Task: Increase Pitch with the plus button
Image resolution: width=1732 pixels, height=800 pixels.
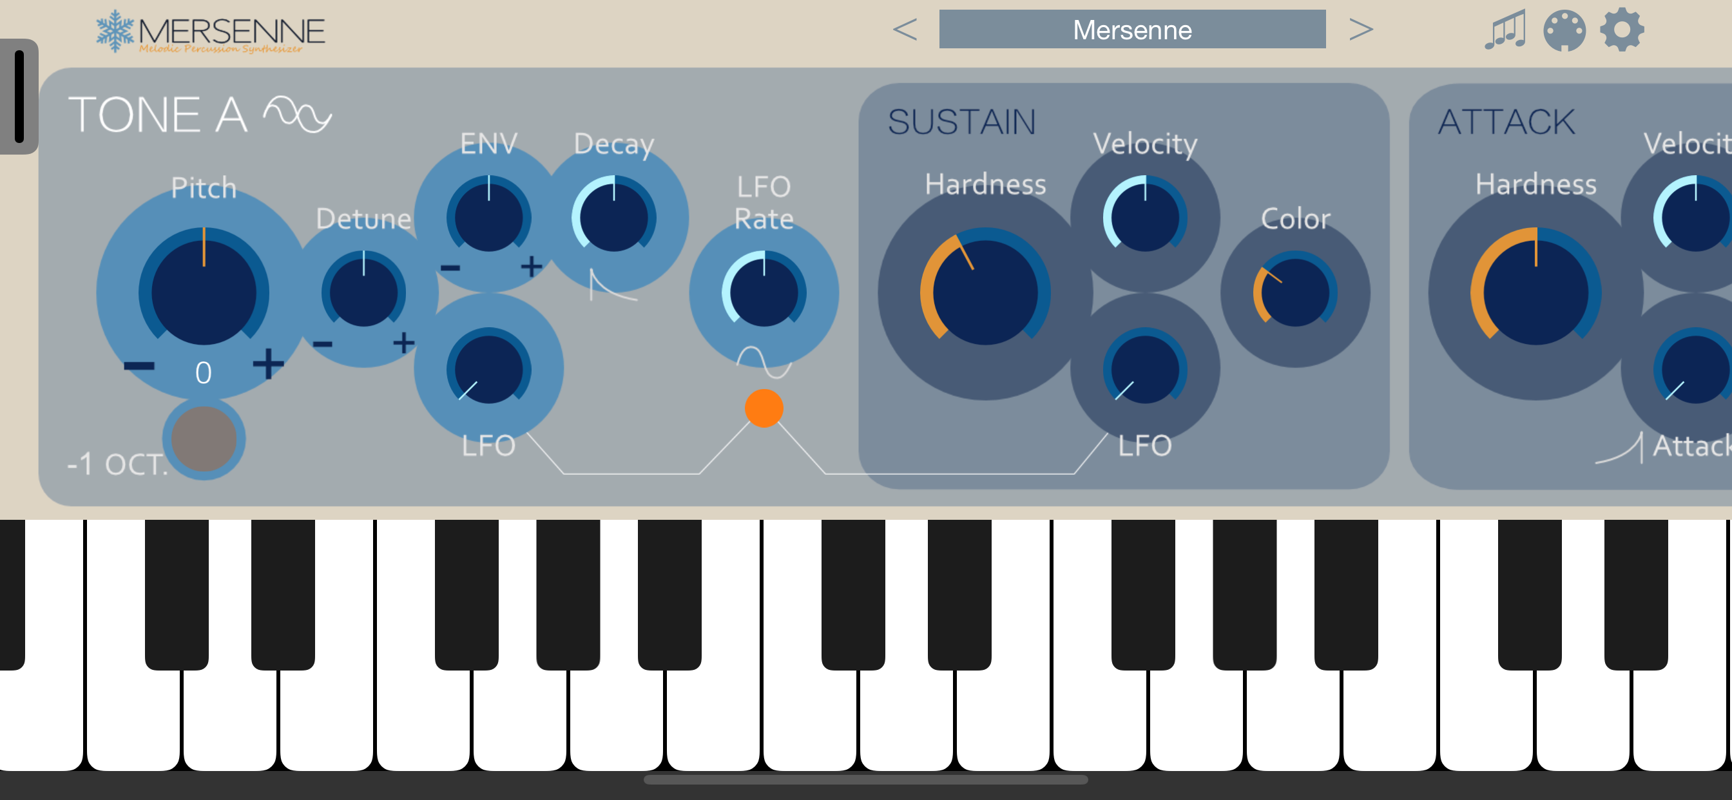Action: coord(268,364)
